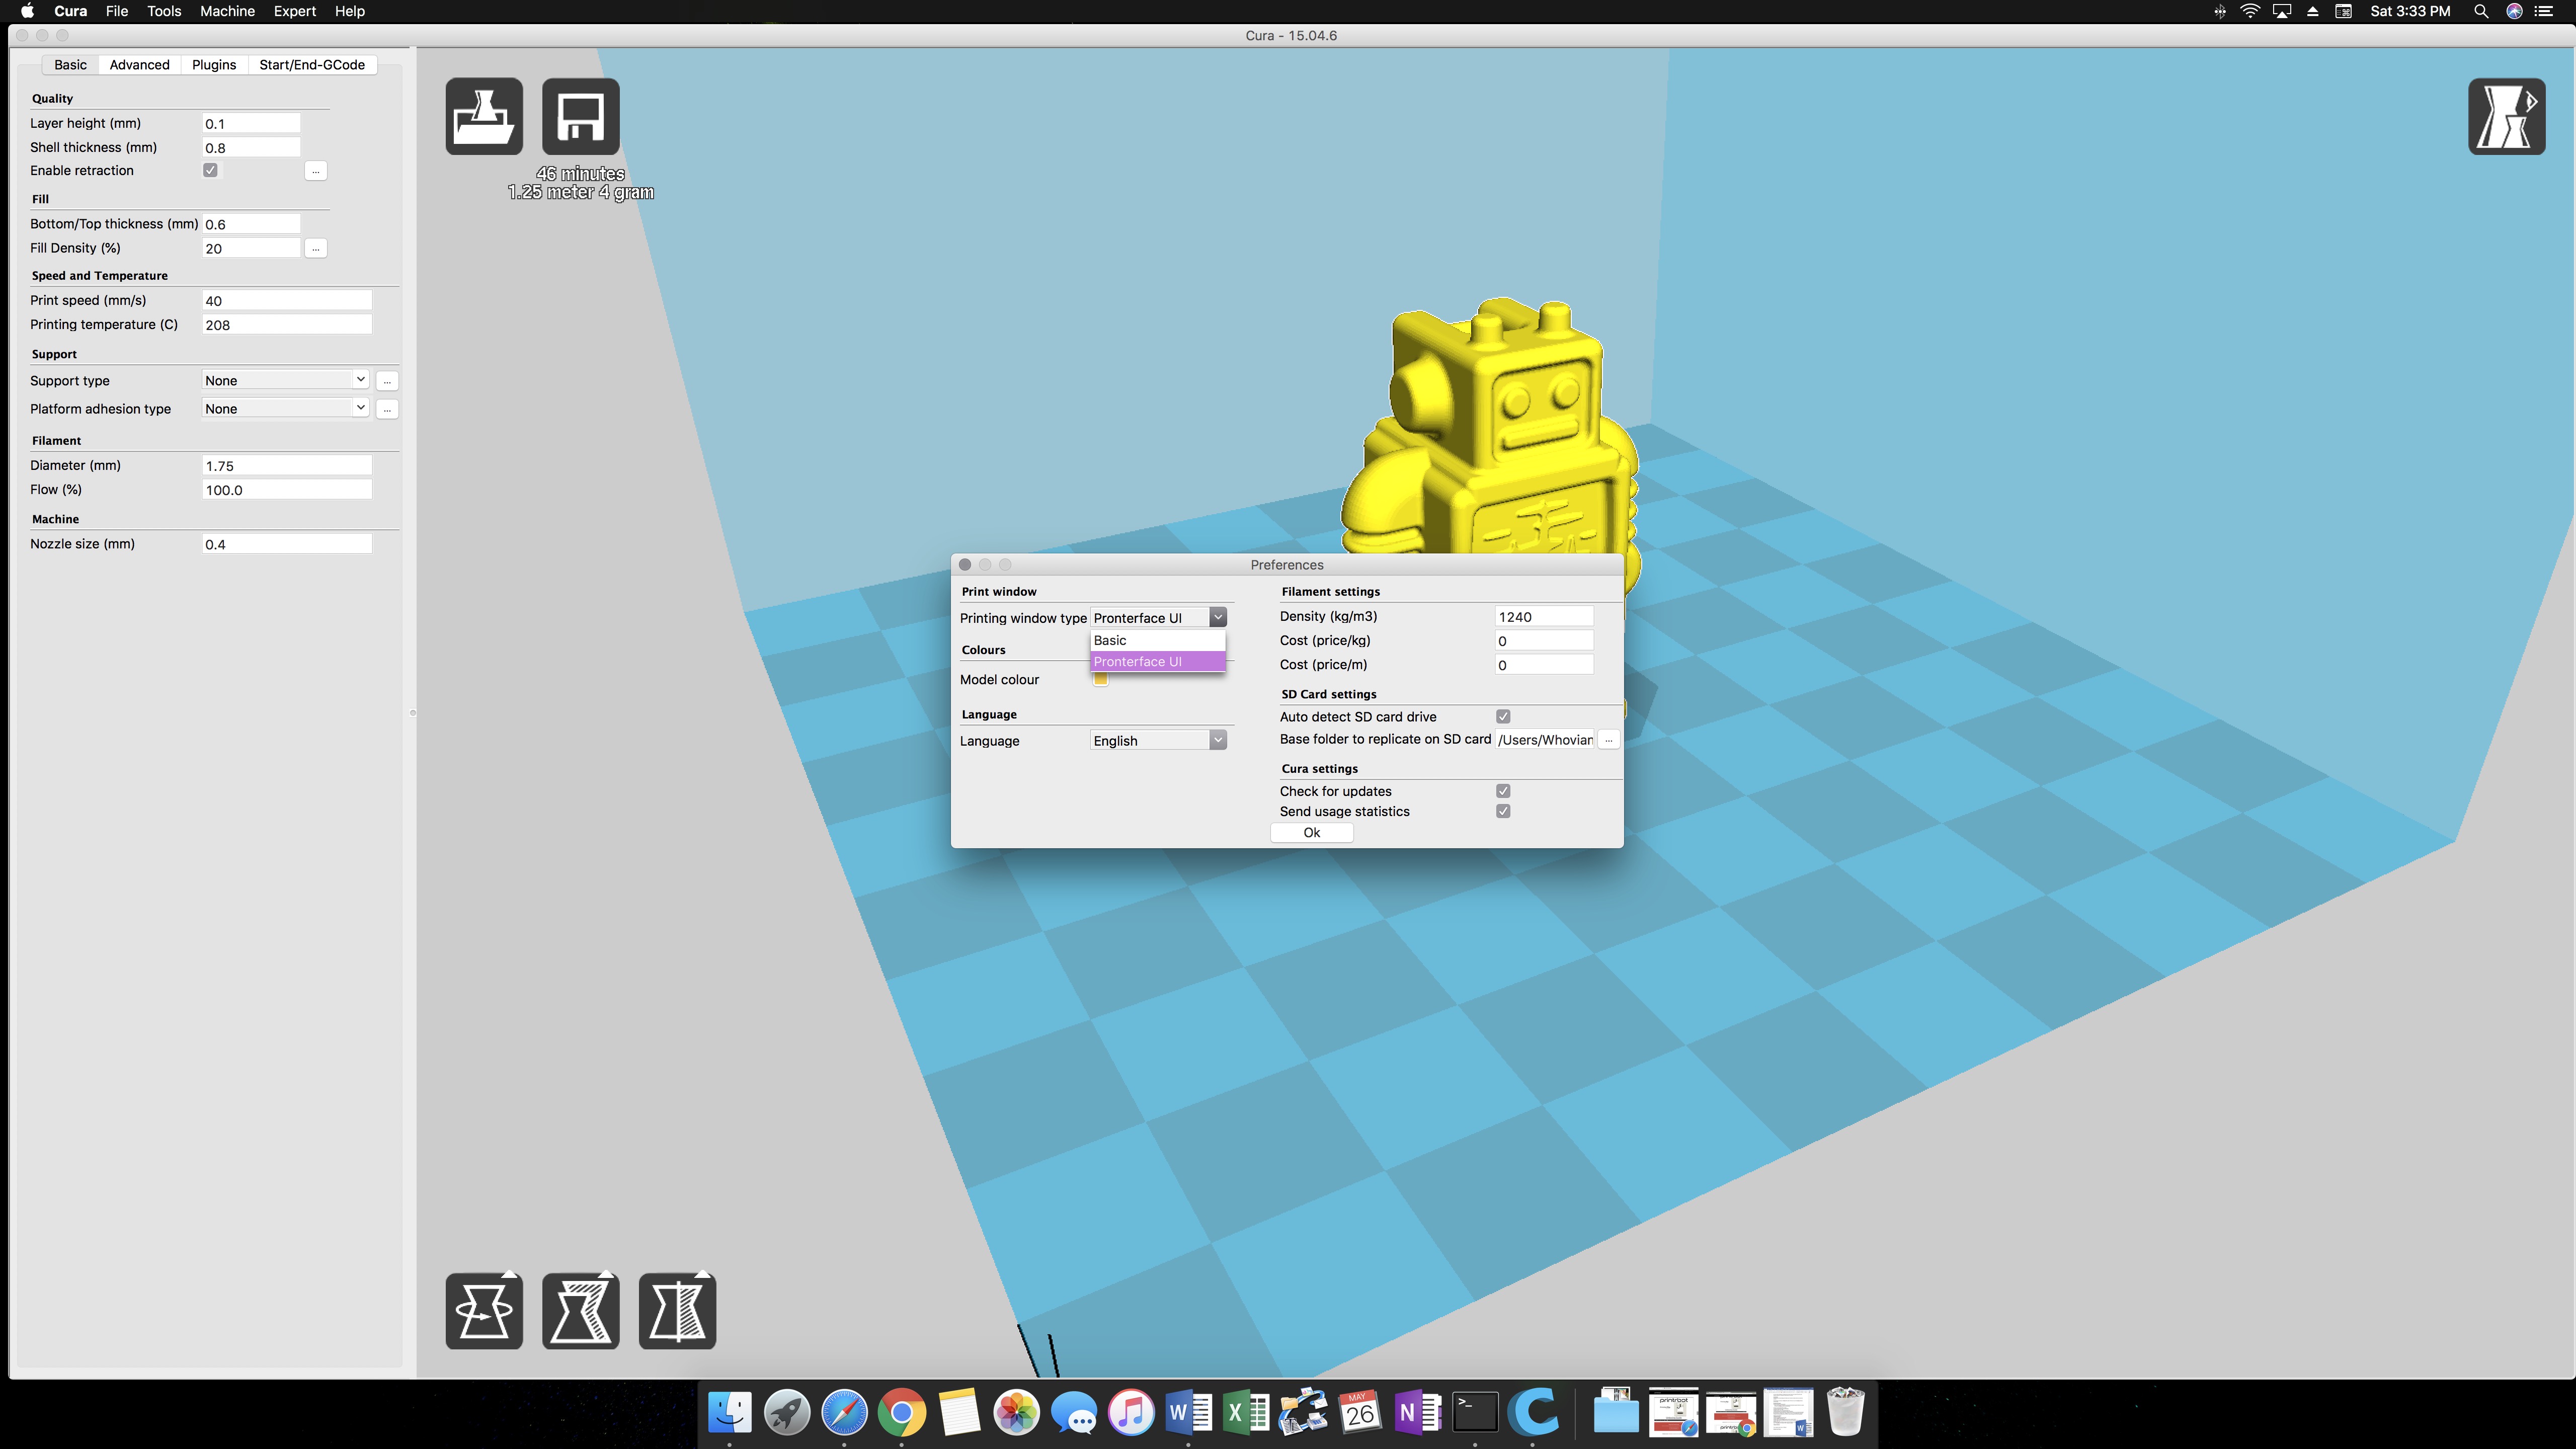Open Platform adhesion ellipsis settings button
Viewport: 2576px width, 1449px height.
click(x=387, y=409)
